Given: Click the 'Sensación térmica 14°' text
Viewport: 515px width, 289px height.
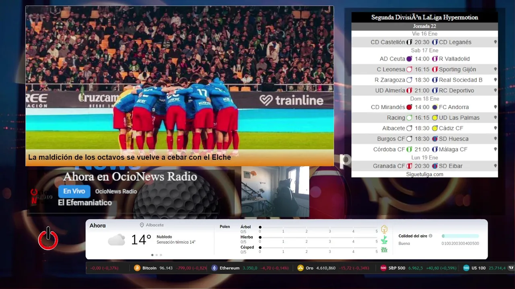Looking at the screenshot, I should click(176, 242).
